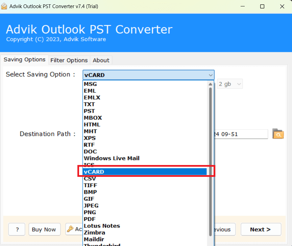Expand the 2 gb split size dropdown

pyautogui.click(x=230, y=84)
